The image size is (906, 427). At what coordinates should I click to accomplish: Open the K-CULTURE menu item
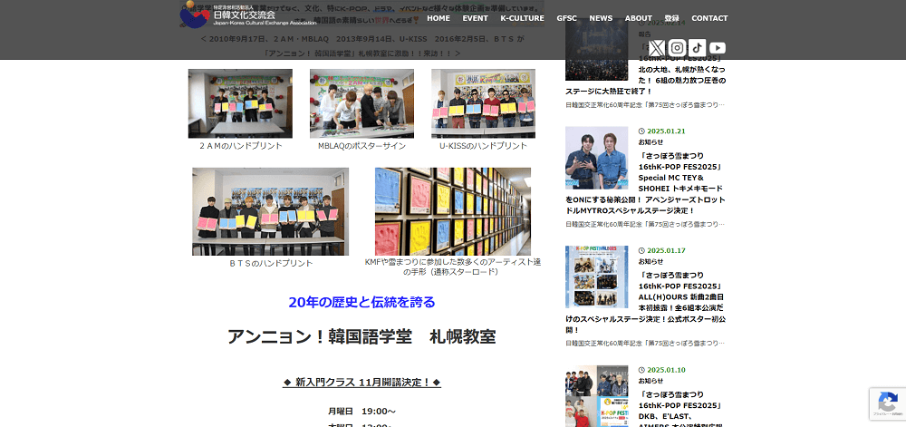(523, 18)
